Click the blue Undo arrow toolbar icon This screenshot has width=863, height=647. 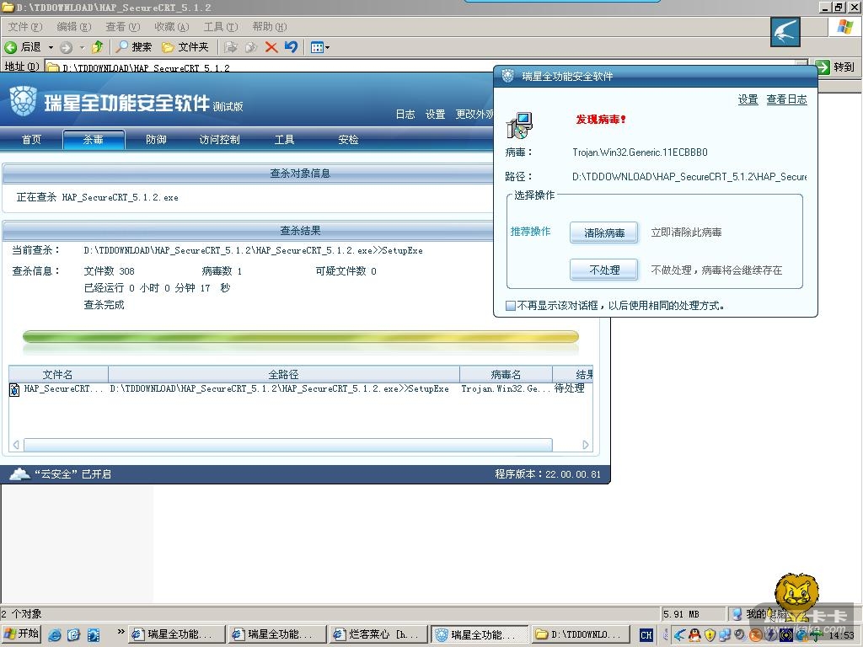[291, 47]
